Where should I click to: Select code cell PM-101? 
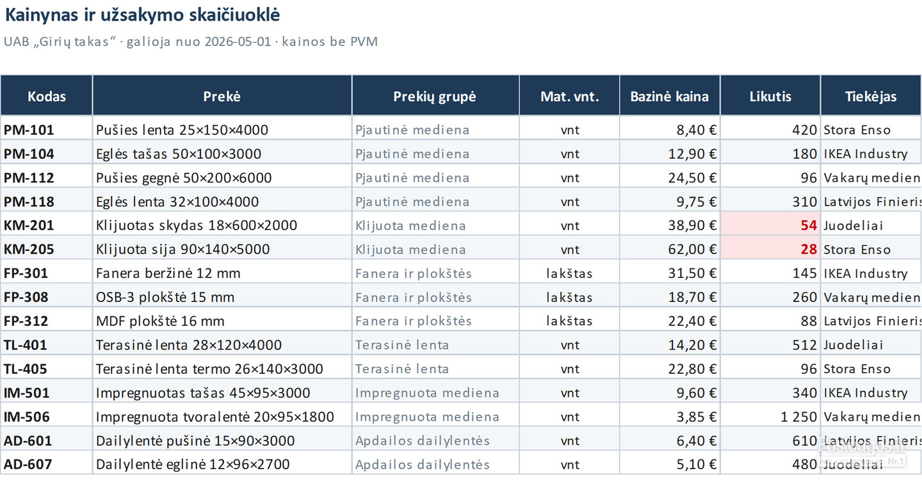[x=47, y=130]
